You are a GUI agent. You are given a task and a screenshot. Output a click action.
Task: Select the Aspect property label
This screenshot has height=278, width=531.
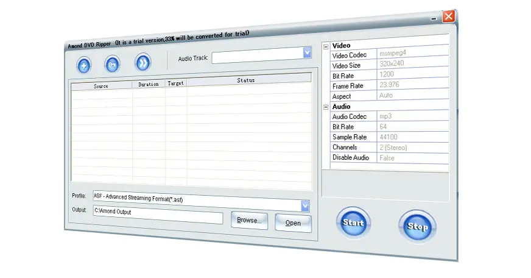(342, 96)
